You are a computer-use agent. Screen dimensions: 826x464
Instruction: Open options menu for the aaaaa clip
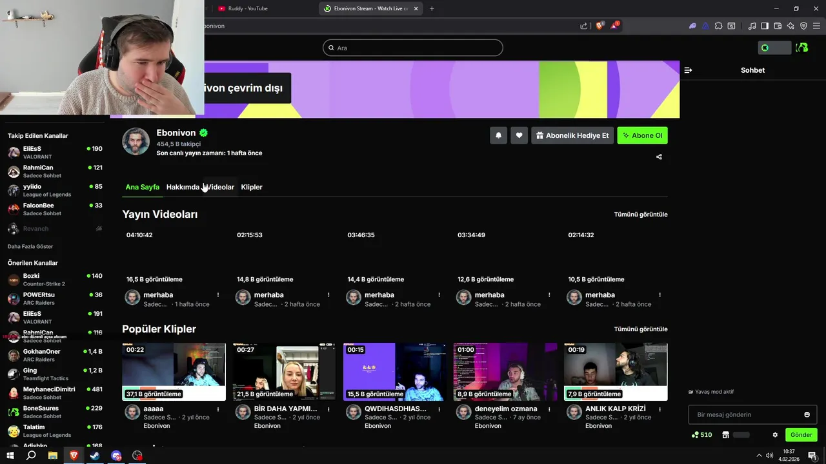[x=218, y=409]
